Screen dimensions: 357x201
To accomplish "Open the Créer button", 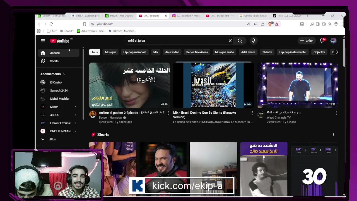I will 307,41.
